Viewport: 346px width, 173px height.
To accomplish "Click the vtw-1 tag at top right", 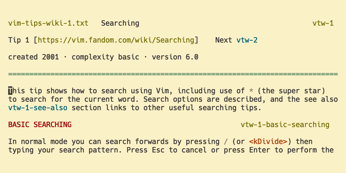I will (323, 23).
